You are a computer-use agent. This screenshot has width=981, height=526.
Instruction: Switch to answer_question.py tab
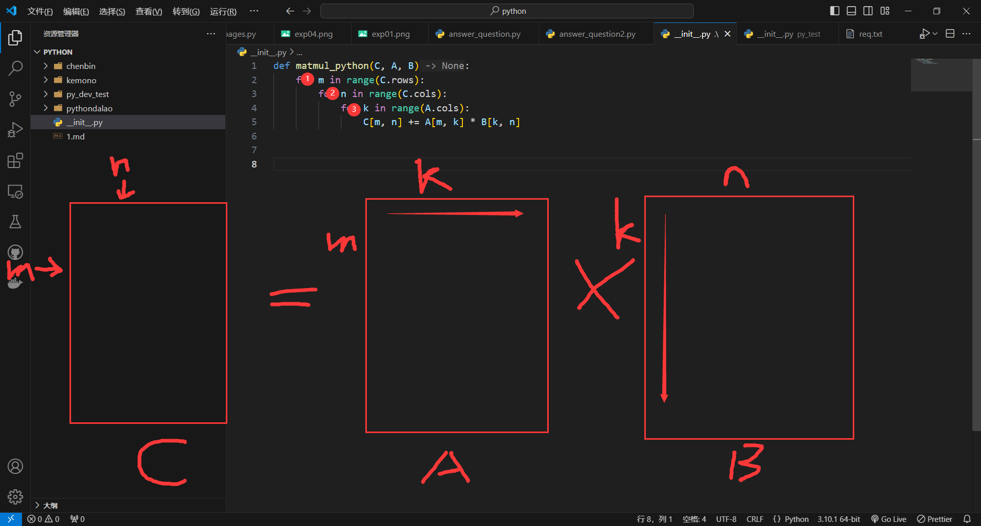[484, 34]
